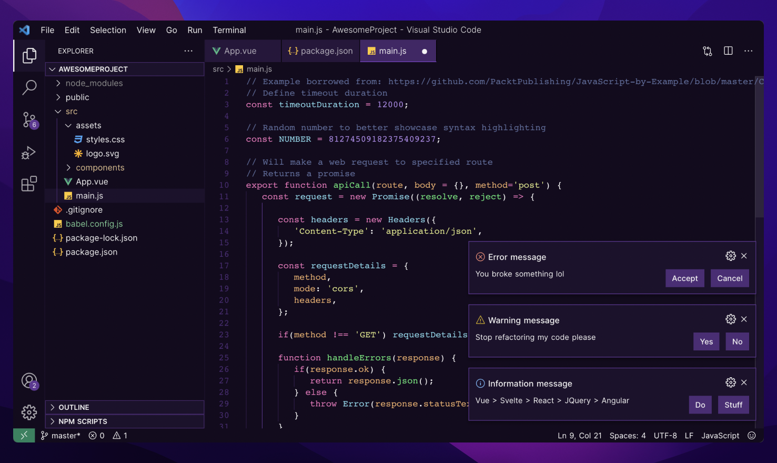Open the View menu

(146, 30)
